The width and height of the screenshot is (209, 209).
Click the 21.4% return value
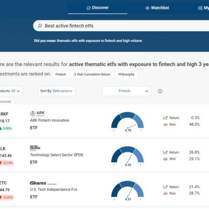click(194, 187)
